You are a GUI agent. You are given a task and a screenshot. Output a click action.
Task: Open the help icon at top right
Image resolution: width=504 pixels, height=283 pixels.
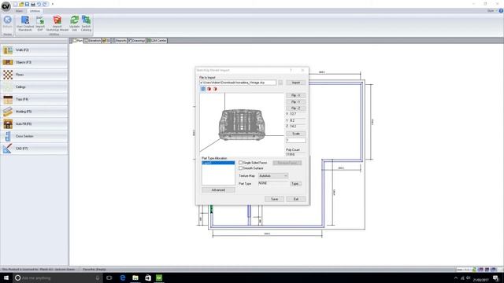[501, 11]
